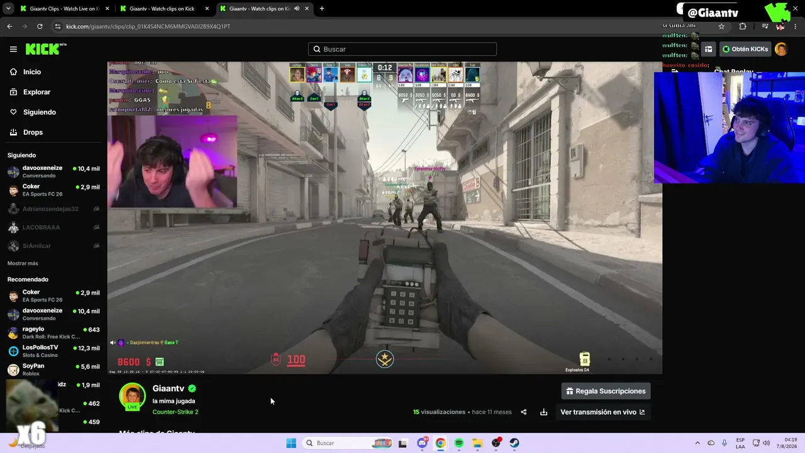Open Spotify from the taskbar
The height and width of the screenshot is (453, 805).
tap(459, 443)
